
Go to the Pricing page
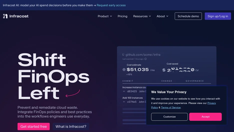click(x=122, y=16)
